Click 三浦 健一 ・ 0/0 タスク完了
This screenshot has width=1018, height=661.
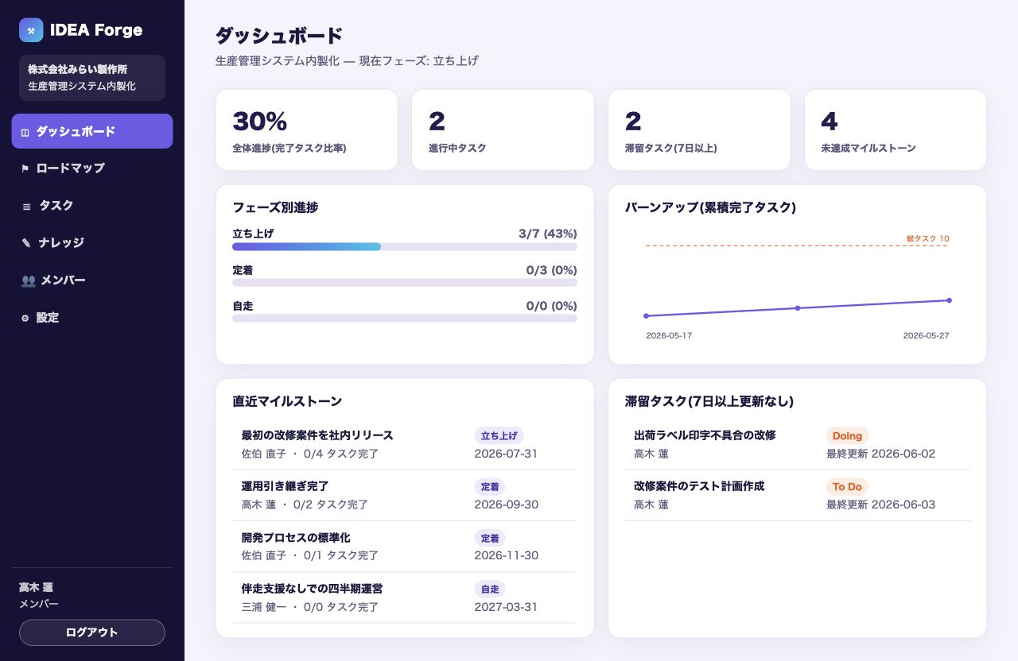(309, 607)
